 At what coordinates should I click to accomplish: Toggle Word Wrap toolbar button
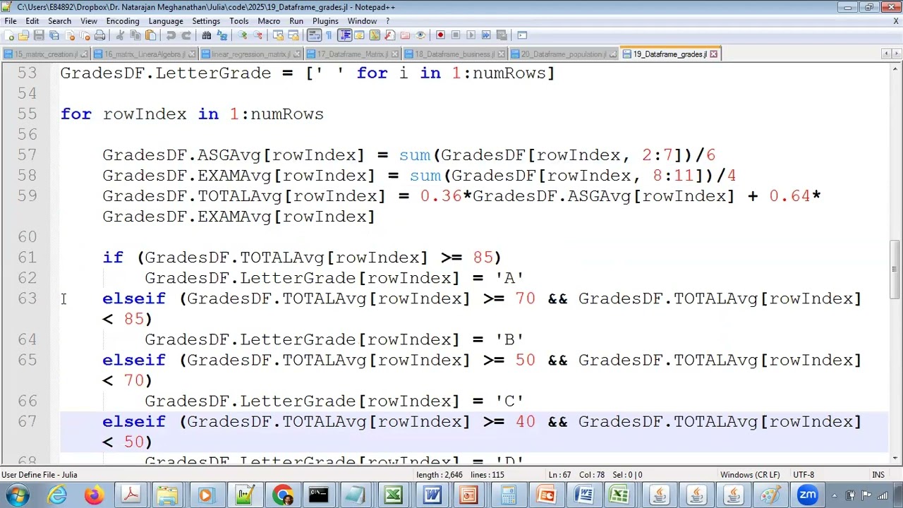coord(314,35)
